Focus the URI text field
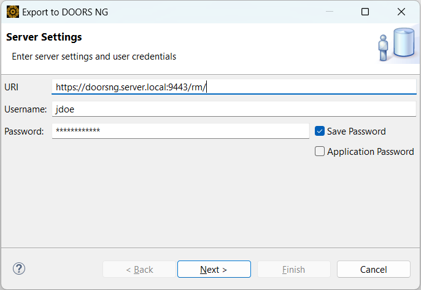This screenshot has height=290, width=421. [233, 87]
